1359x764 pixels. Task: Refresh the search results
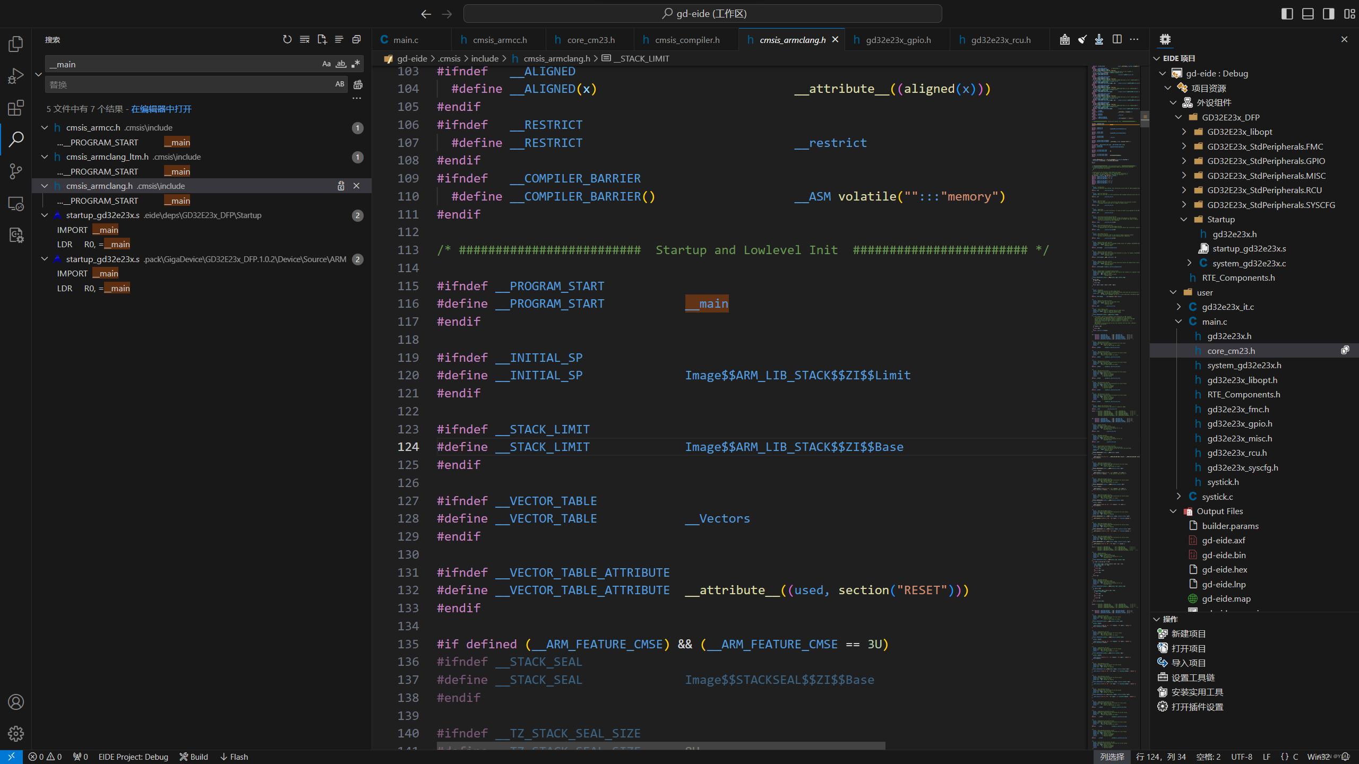click(287, 39)
